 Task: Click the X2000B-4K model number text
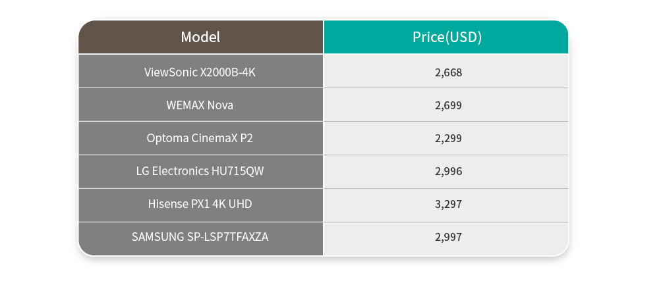tap(228, 72)
